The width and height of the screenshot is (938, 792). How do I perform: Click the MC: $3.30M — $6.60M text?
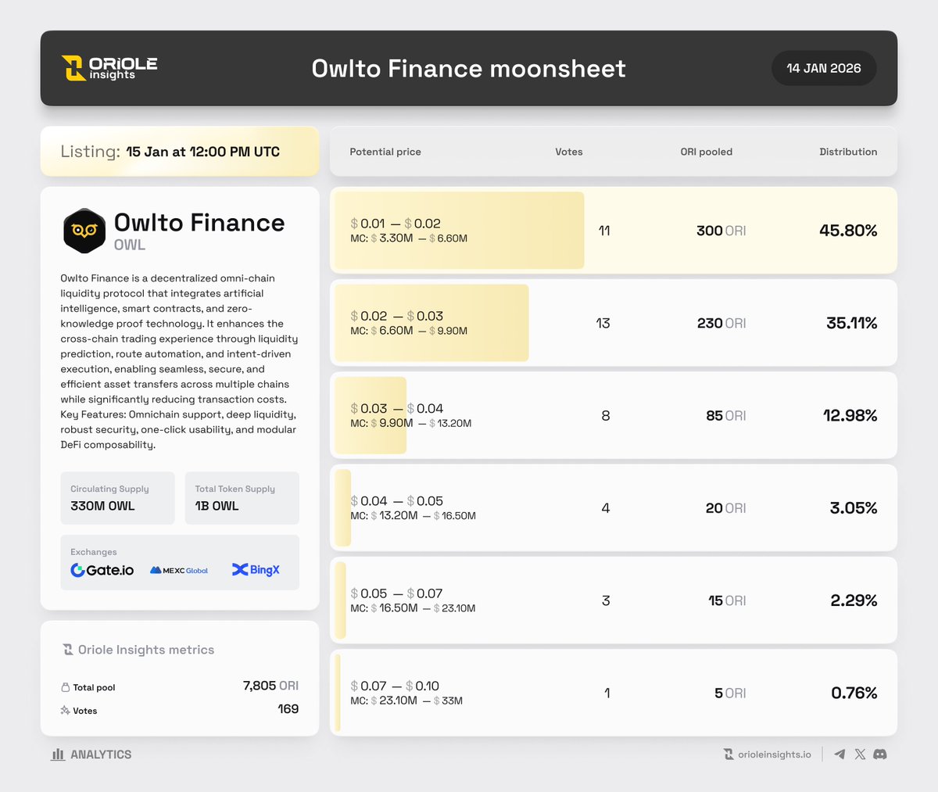click(x=409, y=238)
